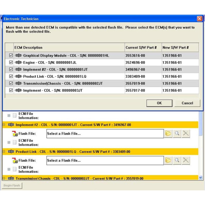The width and height of the screenshot is (205, 205).
Task: Select Graphical Display Module row text
Action: (x=66, y=56)
